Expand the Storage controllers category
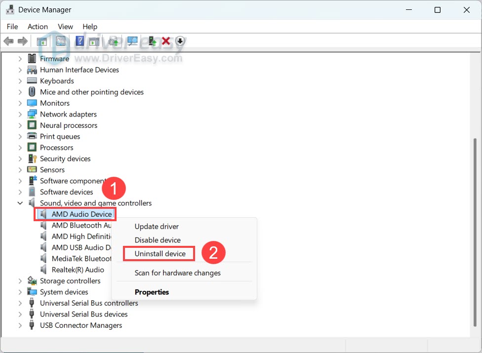This screenshot has height=353, width=482. [20, 281]
